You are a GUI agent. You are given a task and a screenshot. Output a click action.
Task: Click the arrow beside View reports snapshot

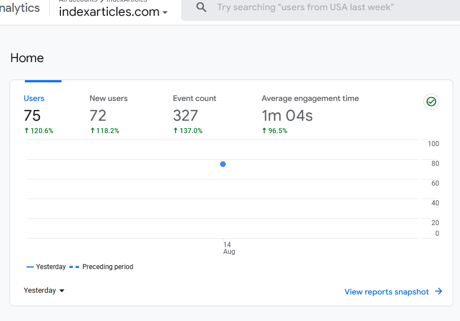(x=439, y=292)
